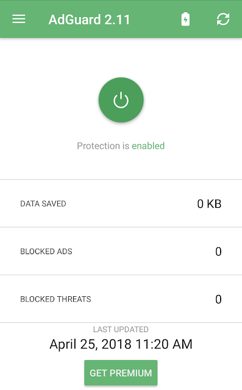This screenshot has height=390, width=242.
Task: Refresh filters with the sync arrows icon
Action: pyautogui.click(x=223, y=19)
